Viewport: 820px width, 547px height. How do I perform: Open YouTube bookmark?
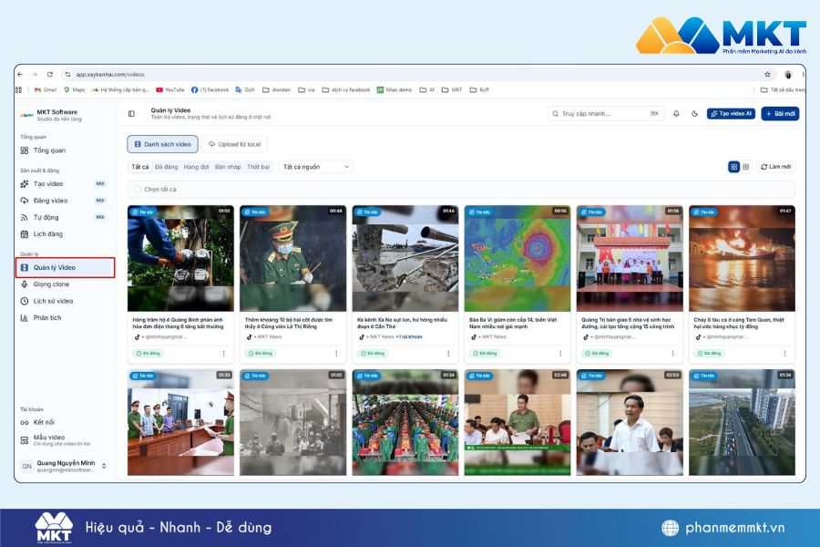(170, 90)
